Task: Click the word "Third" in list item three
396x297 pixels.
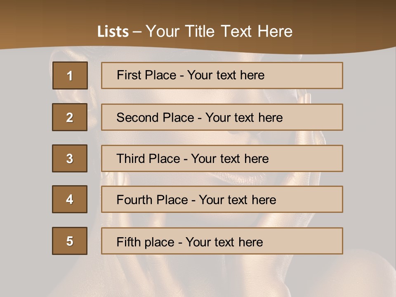Action: (130, 159)
